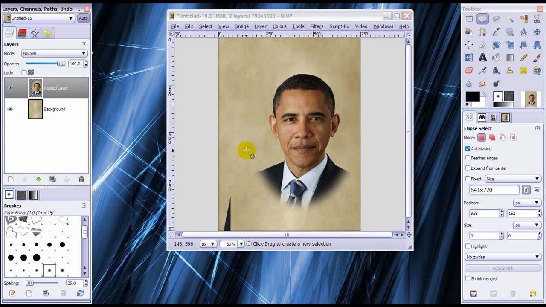Enable Expand from center
Image resolution: width=546 pixels, height=307 pixels.
468,168
